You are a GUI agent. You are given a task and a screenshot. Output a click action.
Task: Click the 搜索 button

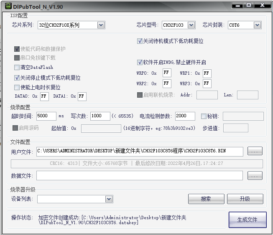pyautogui.click(x=206, y=199)
